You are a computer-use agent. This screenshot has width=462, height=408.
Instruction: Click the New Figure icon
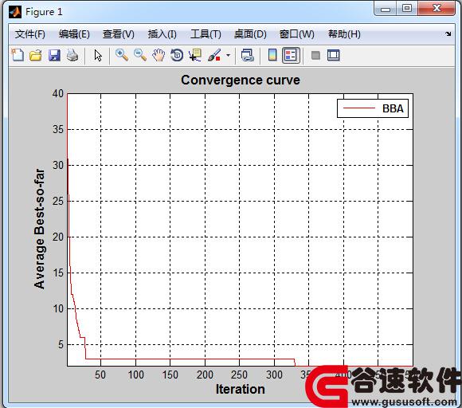[x=18, y=55]
